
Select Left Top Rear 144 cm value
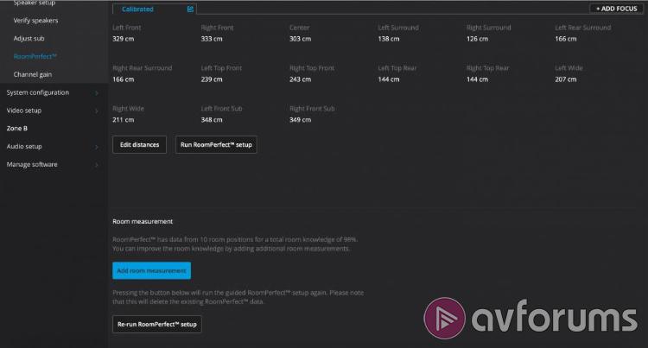(x=389, y=79)
